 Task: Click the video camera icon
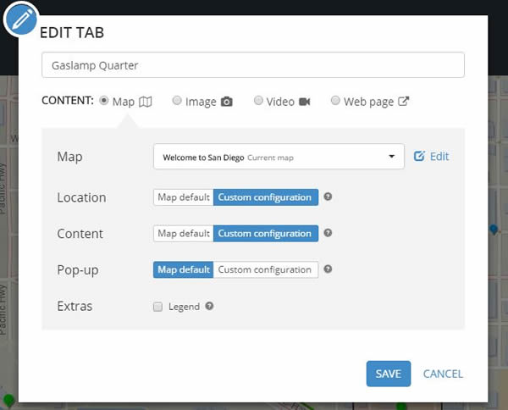pyautogui.click(x=304, y=102)
